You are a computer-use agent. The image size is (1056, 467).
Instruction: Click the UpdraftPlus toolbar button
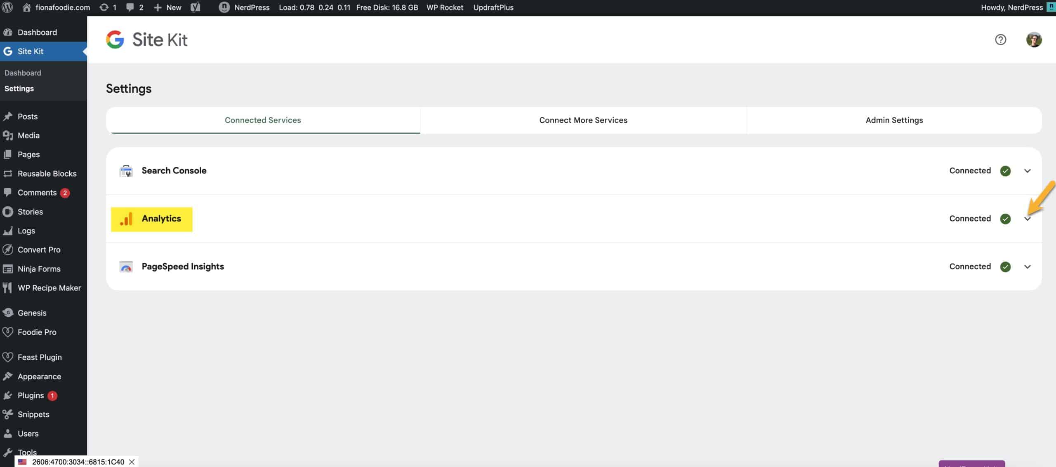pyautogui.click(x=494, y=7)
